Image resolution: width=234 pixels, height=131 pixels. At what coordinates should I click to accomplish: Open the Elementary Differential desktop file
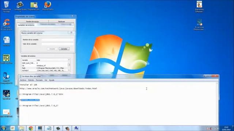click(199, 7)
